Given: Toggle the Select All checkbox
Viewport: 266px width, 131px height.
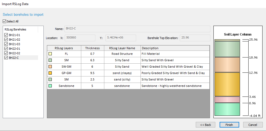Looking at the screenshot, I should [x=4, y=21].
